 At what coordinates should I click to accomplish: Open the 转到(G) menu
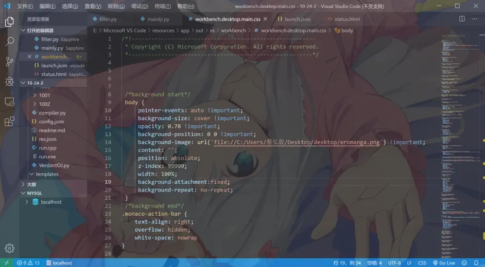click(116, 6)
